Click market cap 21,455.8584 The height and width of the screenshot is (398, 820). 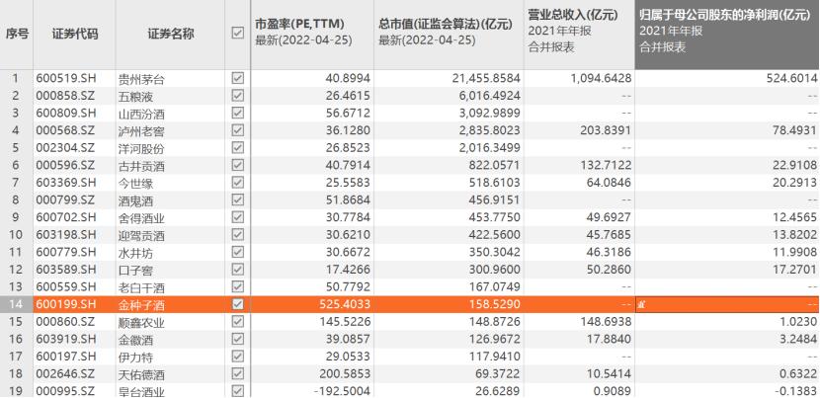(486, 79)
